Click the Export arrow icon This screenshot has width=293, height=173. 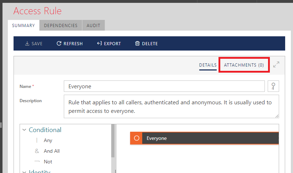click(99, 44)
